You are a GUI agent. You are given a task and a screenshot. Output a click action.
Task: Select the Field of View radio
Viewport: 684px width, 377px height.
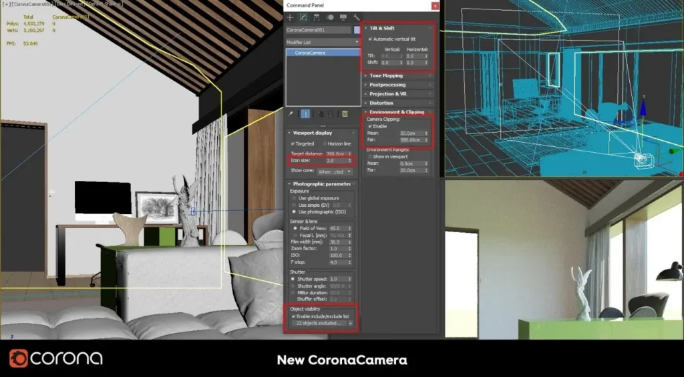tap(295, 228)
